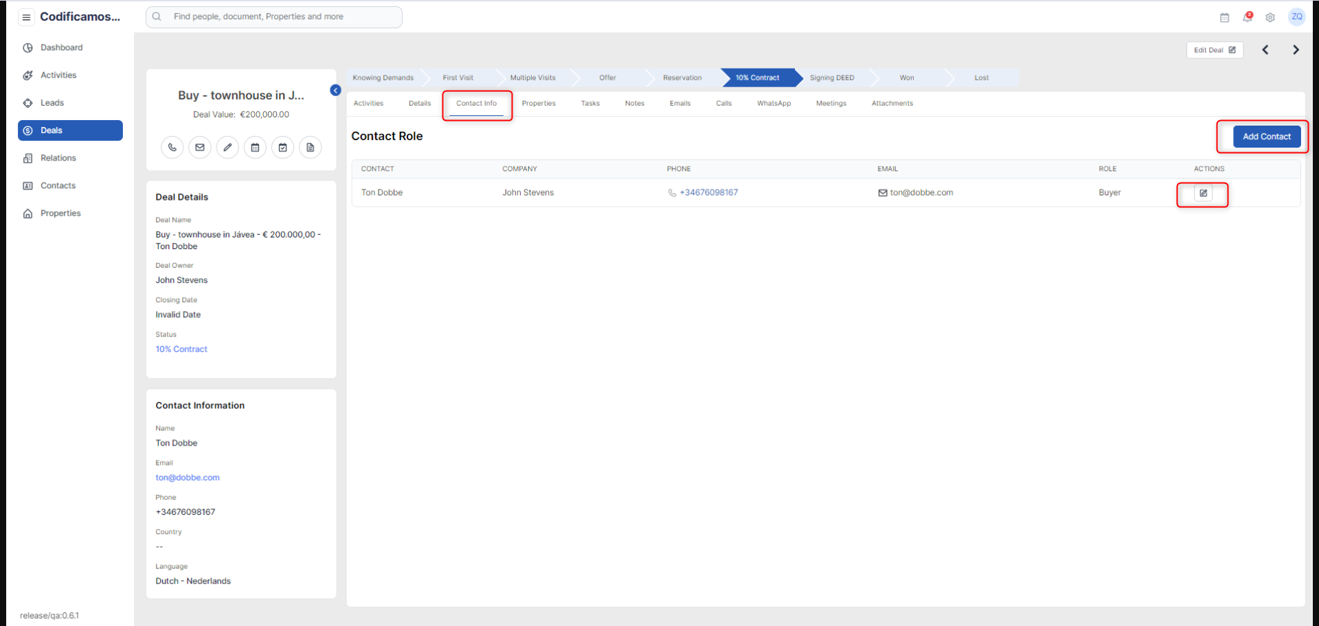The height and width of the screenshot is (626, 1319).
Task: Go to the previous deal arrow
Action: pyautogui.click(x=1265, y=50)
